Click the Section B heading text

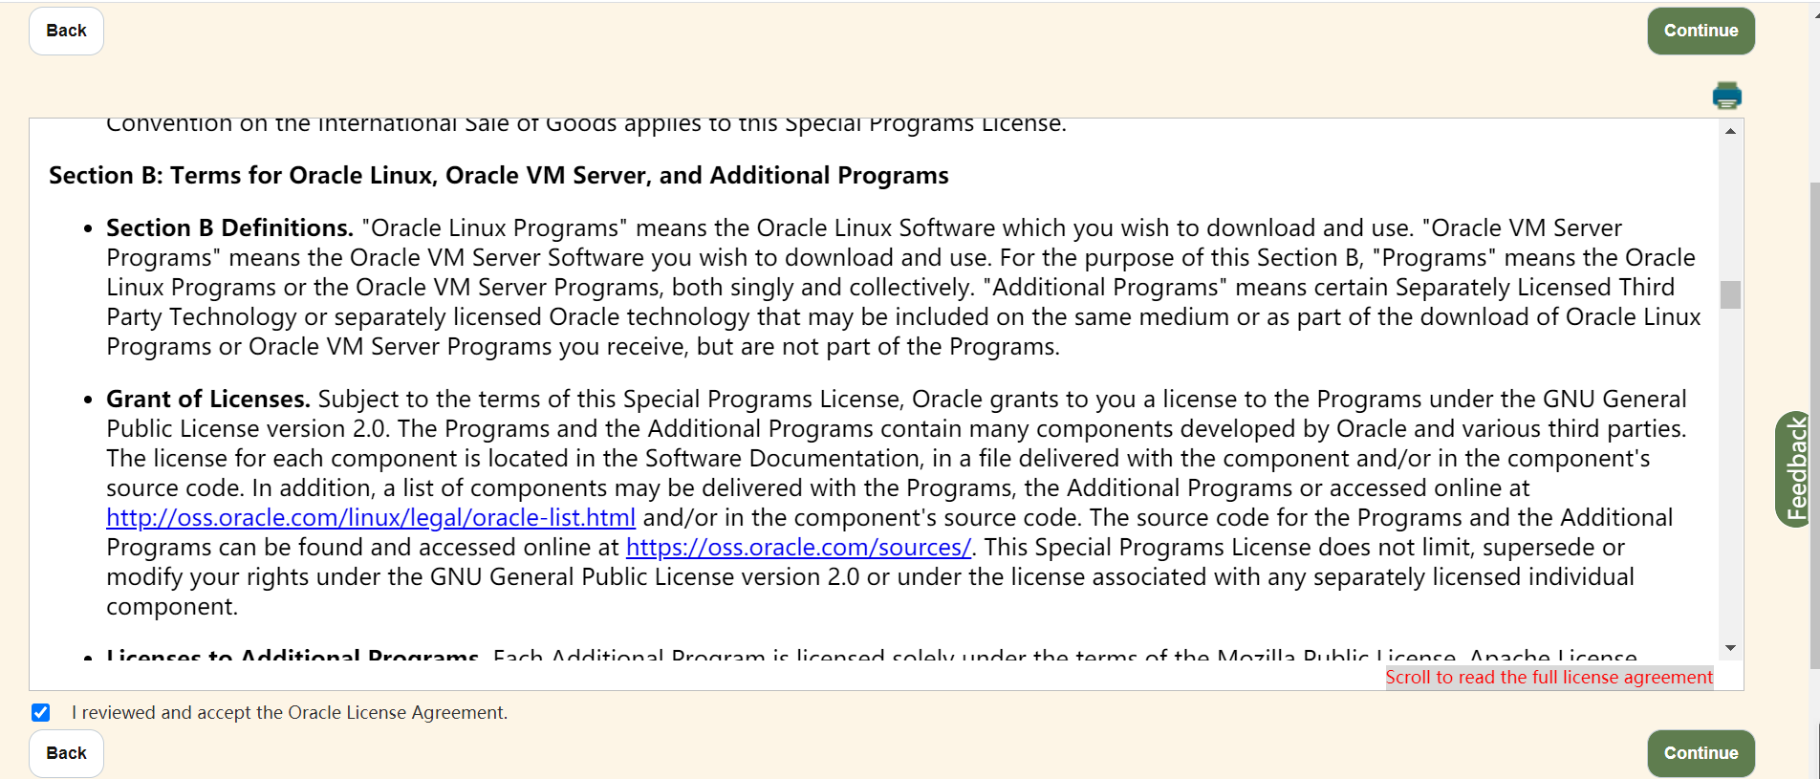(x=498, y=176)
